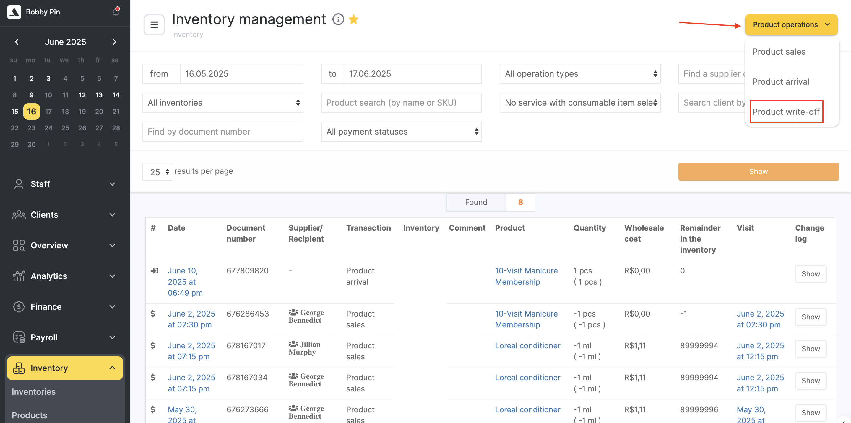This screenshot has height=423, width=851.
Task: Click dollar icon on 676286453 row
Action: click(x=153, y=314)
